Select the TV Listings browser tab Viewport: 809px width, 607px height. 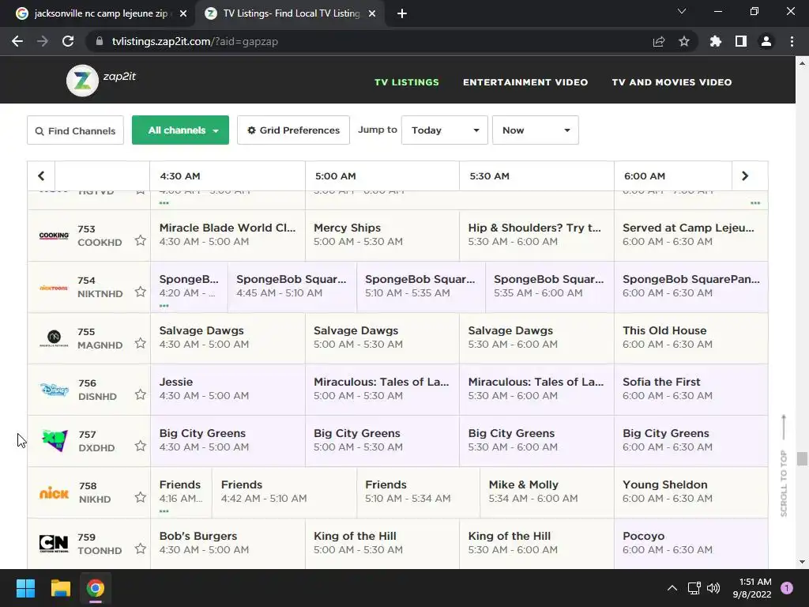coord(291,13)
